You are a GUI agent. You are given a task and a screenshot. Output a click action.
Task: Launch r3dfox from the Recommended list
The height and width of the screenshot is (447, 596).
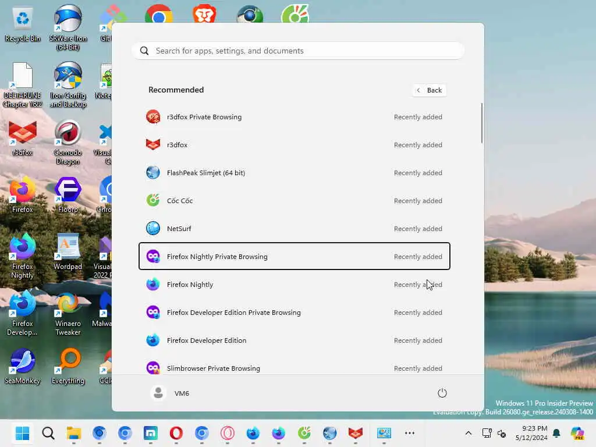click(x=294, y=145)
